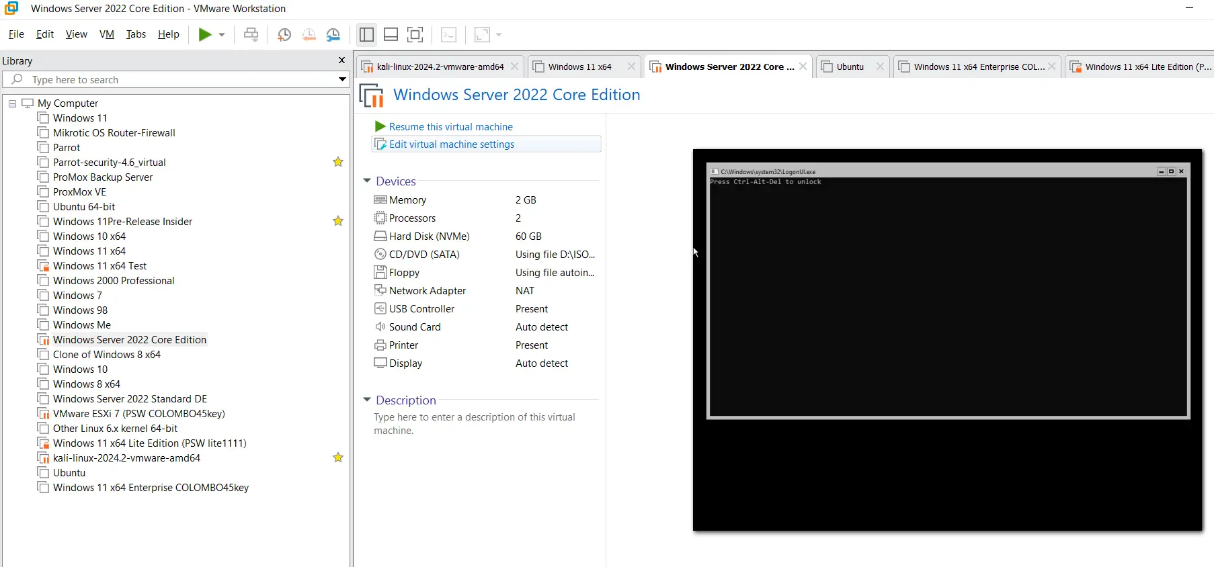
Task: Click the green Power On play button
Action: coord(205,35)
